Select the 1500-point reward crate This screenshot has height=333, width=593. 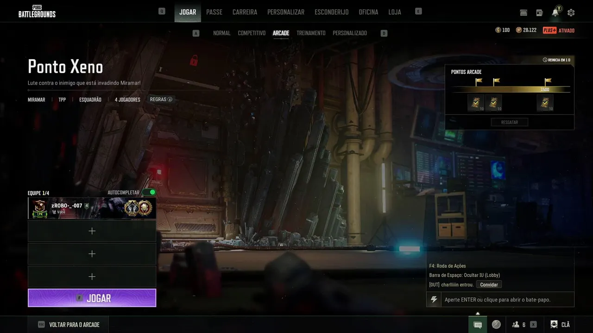tap(545, 103)
